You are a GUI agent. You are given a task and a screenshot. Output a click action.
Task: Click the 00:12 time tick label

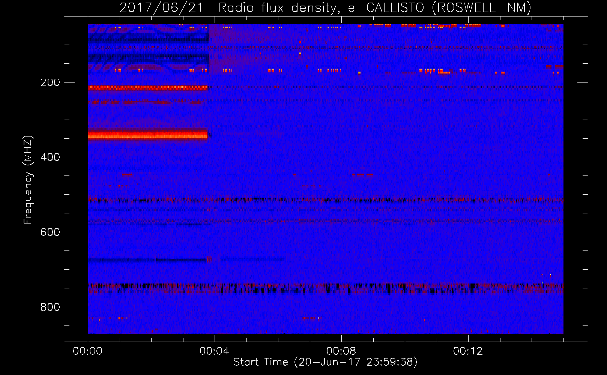[468, 351]
